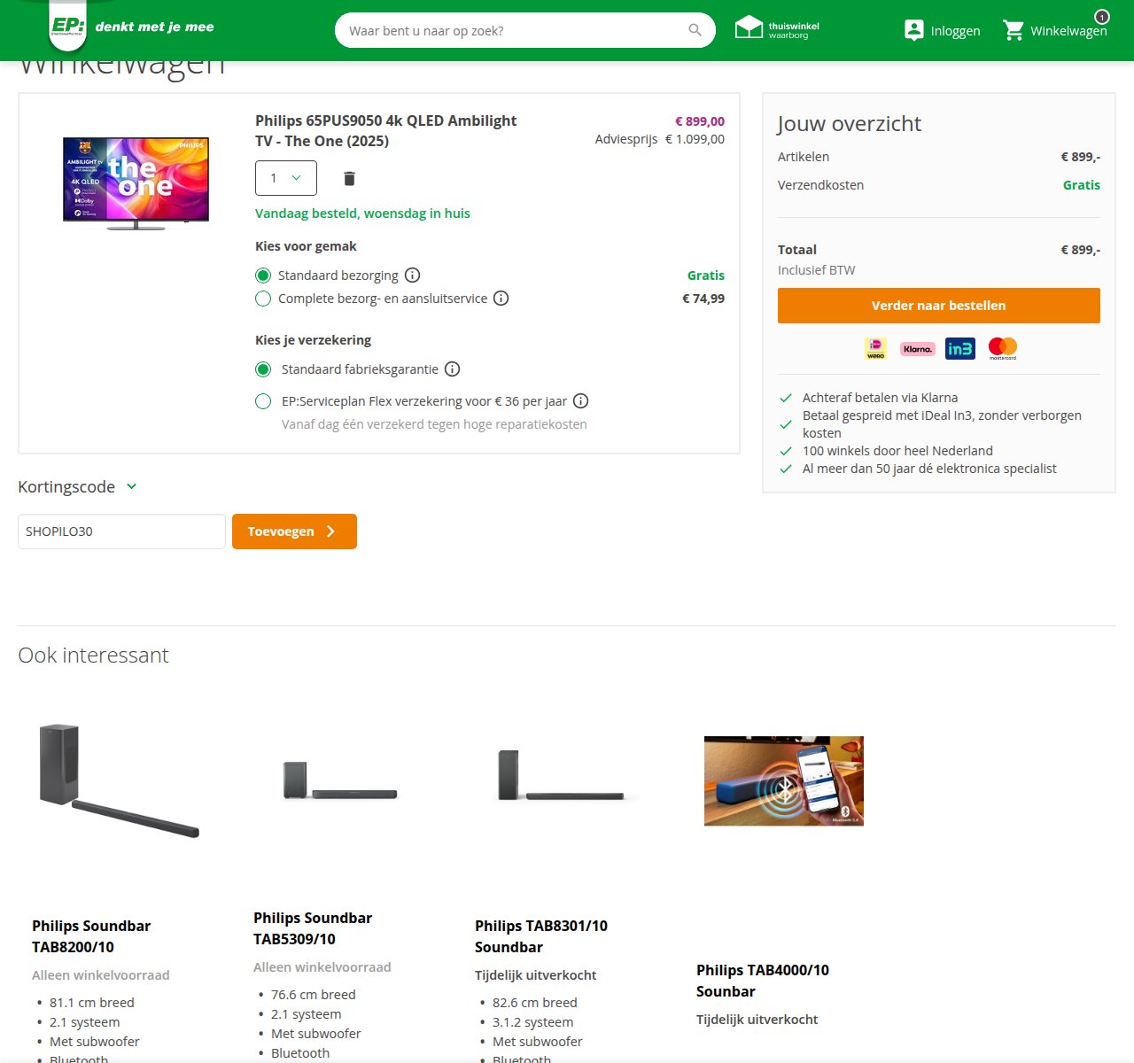
Task: Click the in3 payment logo
Action: tap(960, 348)
